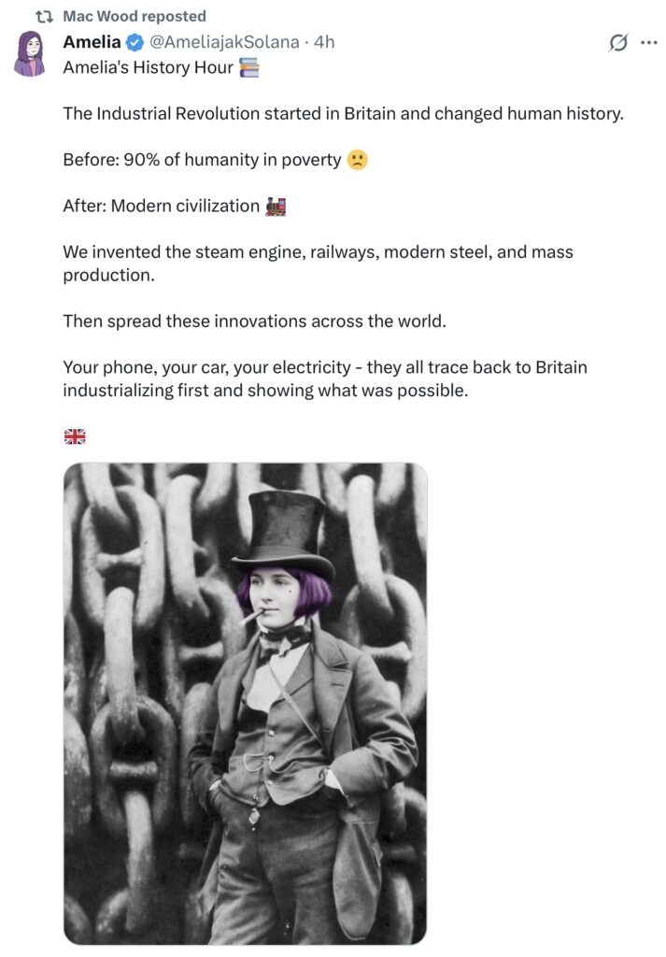Image resolution: width=666 pixels, height=957 pixels.
Task: Click Amelia's purple-haired profile avatar
Action: coord(31,54)
